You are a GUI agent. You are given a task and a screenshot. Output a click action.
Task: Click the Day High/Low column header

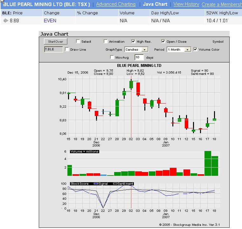[165, 13]
